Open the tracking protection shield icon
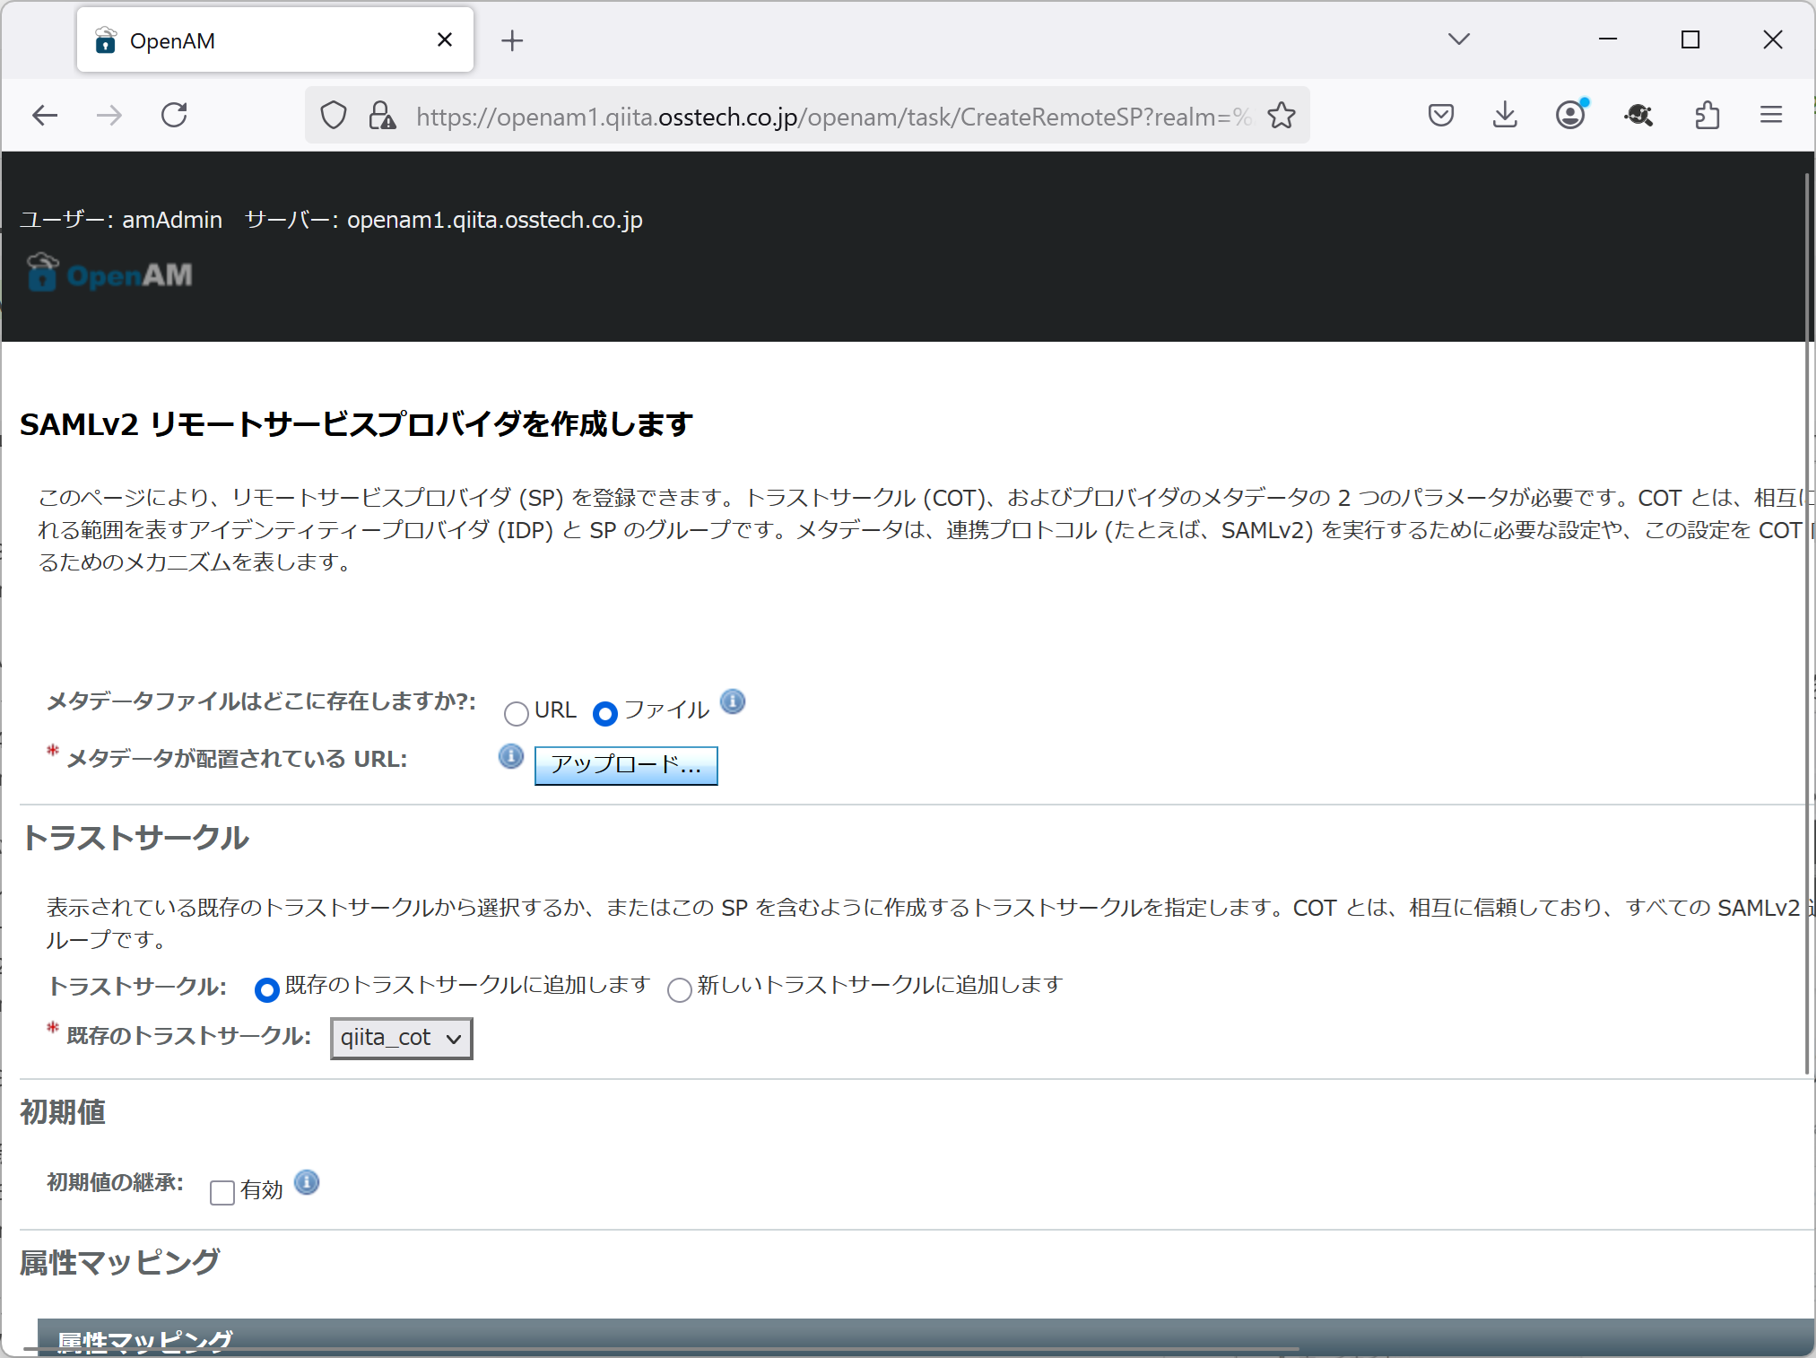The image size is (1816, 1358). coord(333,115)
